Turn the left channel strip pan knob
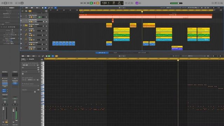The width and height of the screenshot is (224, 126). pyautogui.click(x=5, y=102)
